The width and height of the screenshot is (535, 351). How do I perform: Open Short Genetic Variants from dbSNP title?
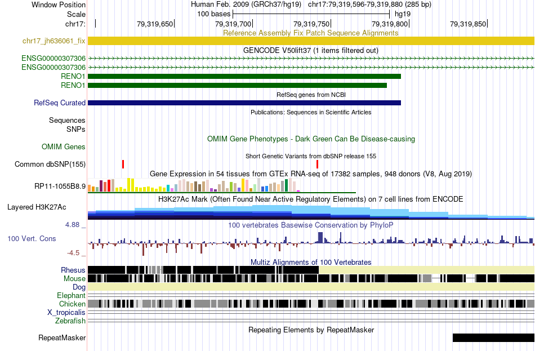point(310,157)
